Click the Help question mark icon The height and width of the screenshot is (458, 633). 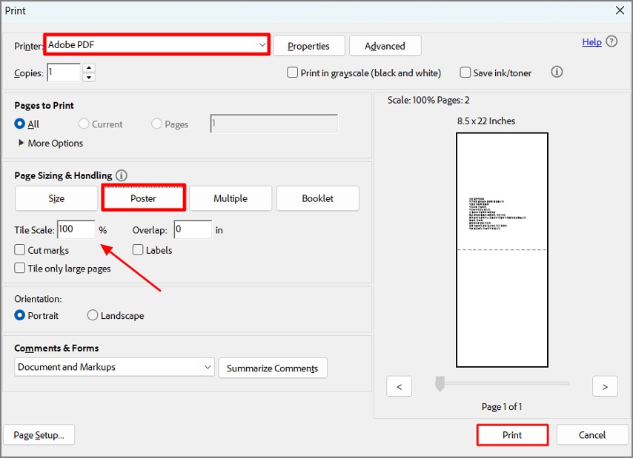pos(612,41)
